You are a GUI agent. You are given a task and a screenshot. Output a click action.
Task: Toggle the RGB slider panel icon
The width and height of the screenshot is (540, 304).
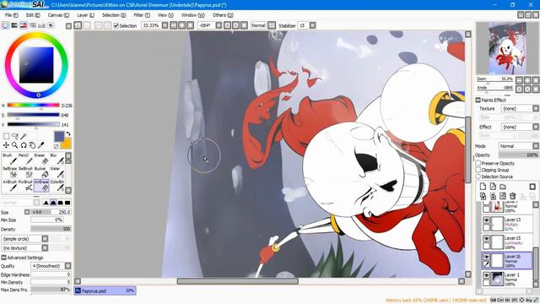pyautogui.click(x=14, y=25)
